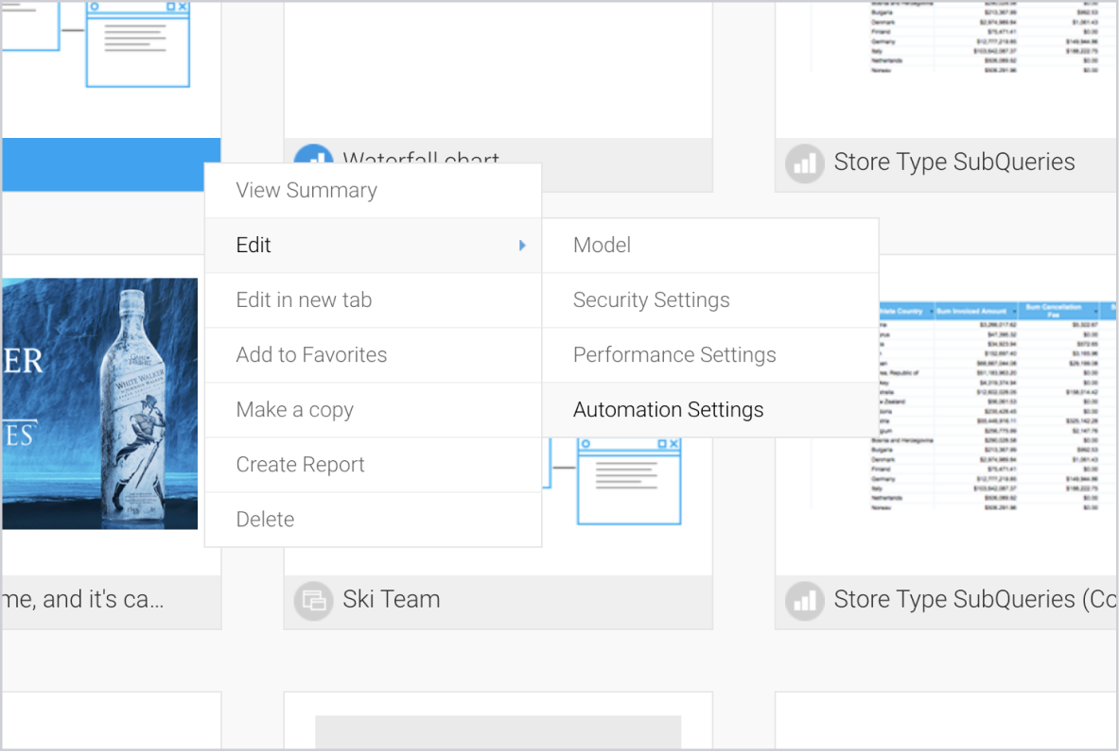Screen dimensions: 1119x752
Task: Select Edit in new tab option
Action: pos(304,300)
